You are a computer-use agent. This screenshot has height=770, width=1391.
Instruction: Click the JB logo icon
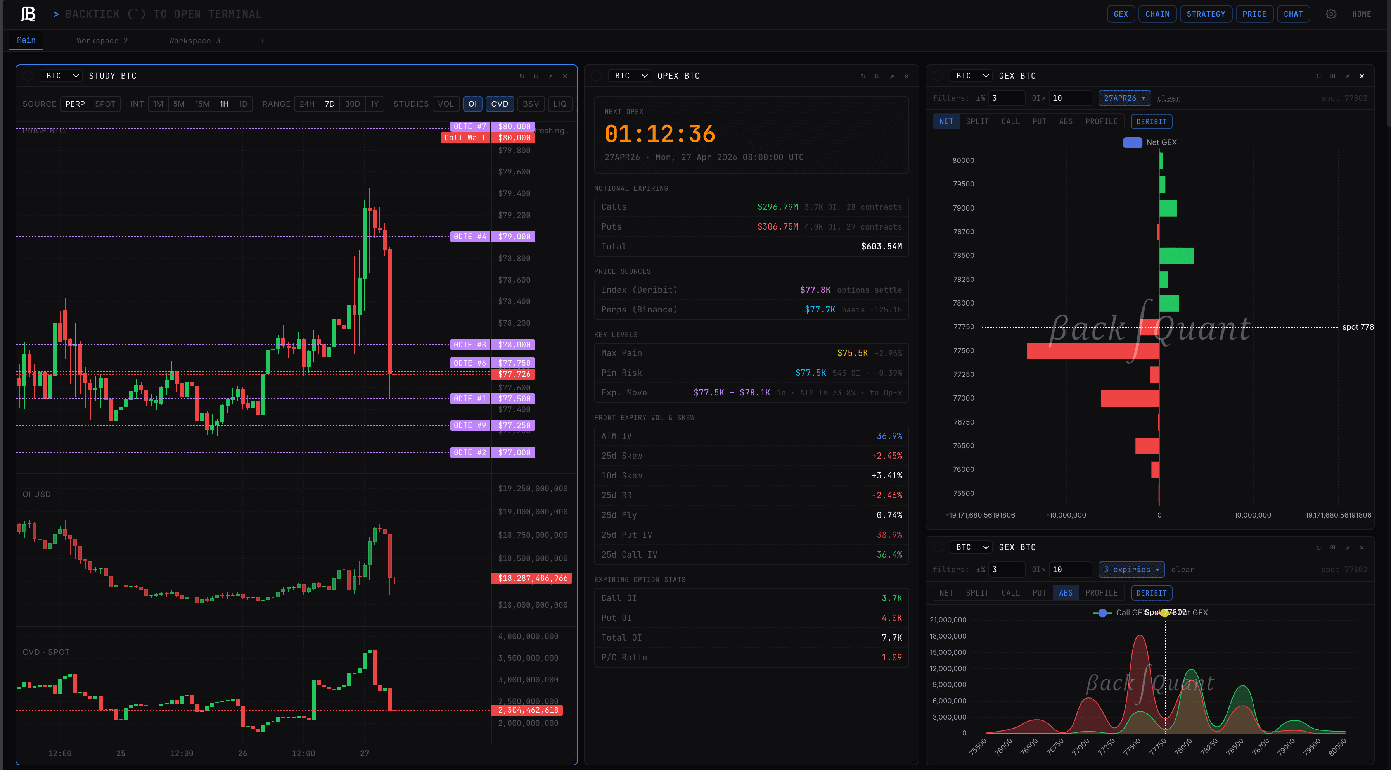click(28, 14)
